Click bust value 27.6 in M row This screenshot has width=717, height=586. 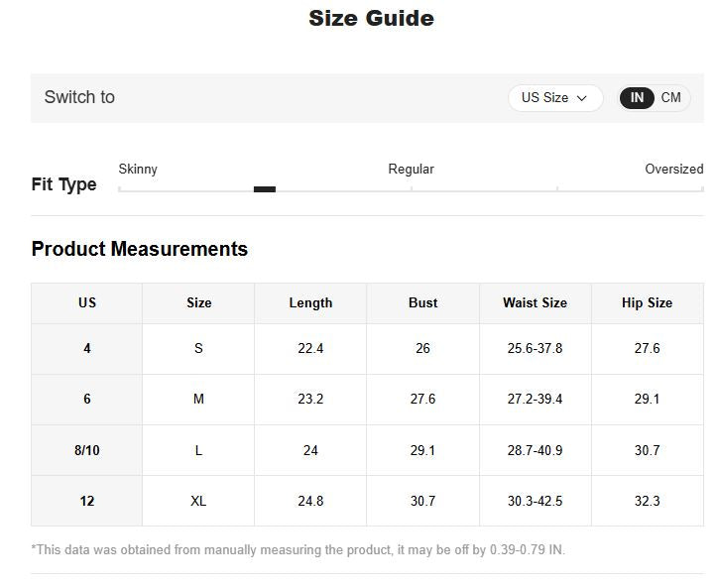pyautogui.click(x=423, y=399)
